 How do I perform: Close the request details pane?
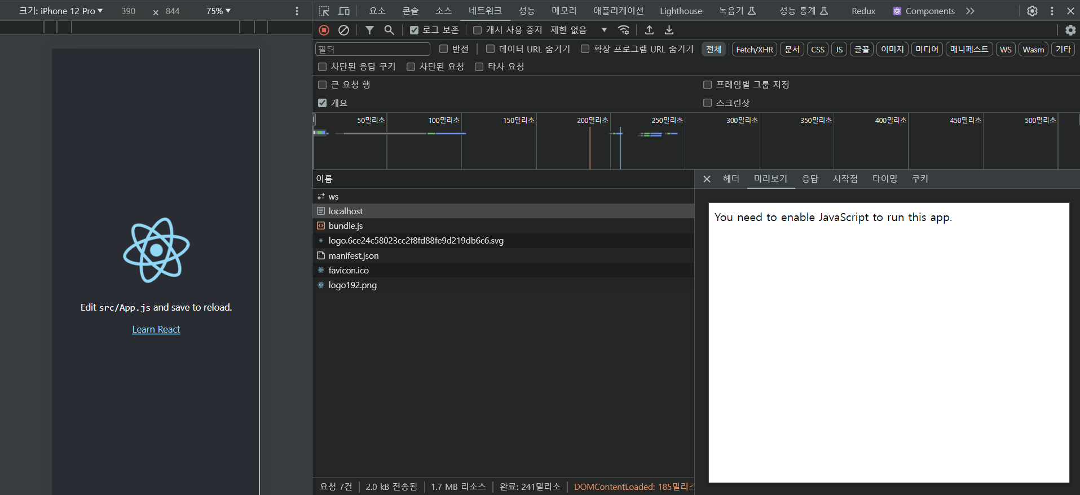coord(707,179)
